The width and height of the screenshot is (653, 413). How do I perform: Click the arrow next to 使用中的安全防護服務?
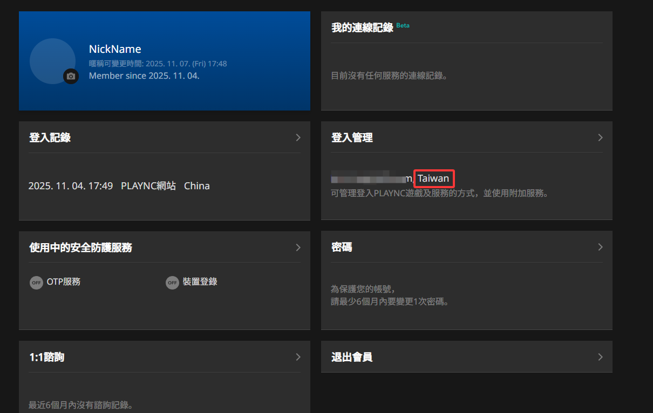coord(298,247)
